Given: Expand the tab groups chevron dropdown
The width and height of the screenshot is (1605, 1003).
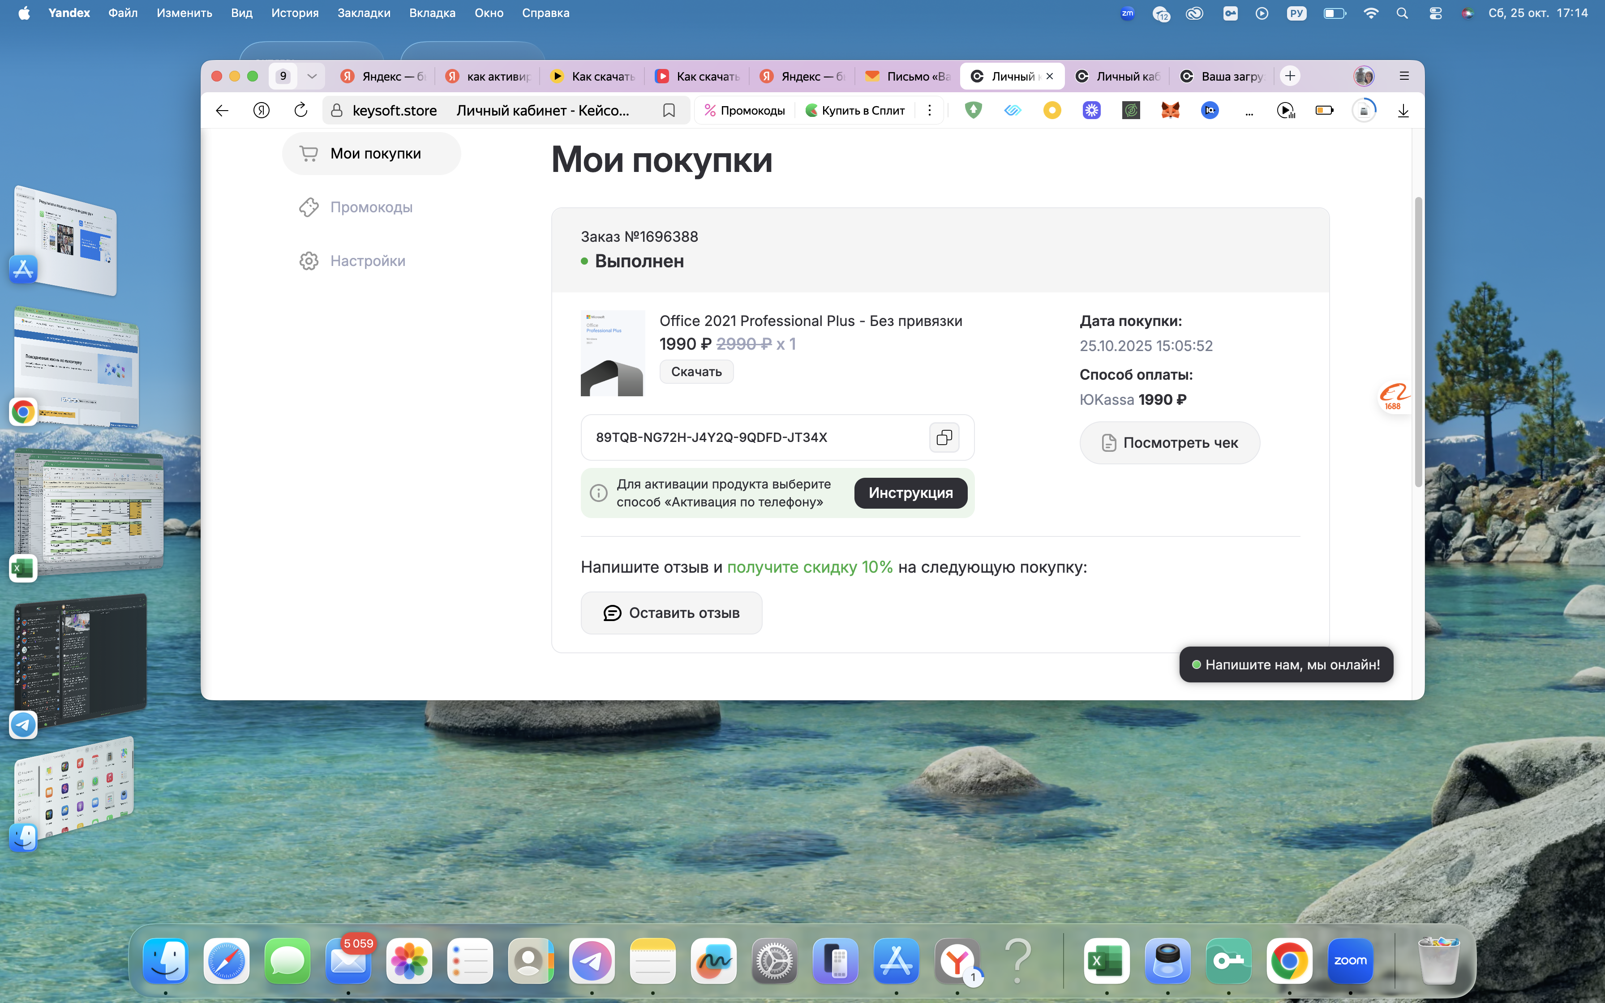Looking at the screenshot, I should click(x=312, y=76).
